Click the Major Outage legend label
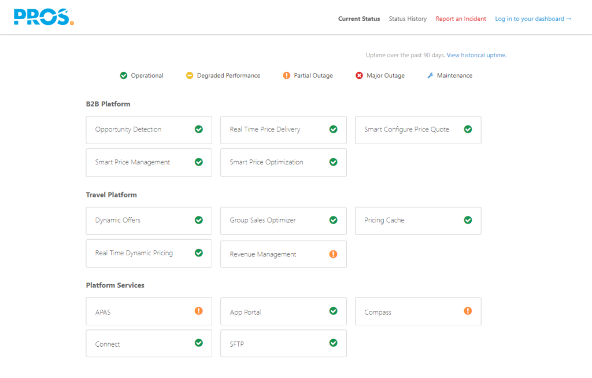Viewport: 592px width, 378px height. tap(386, 76)
